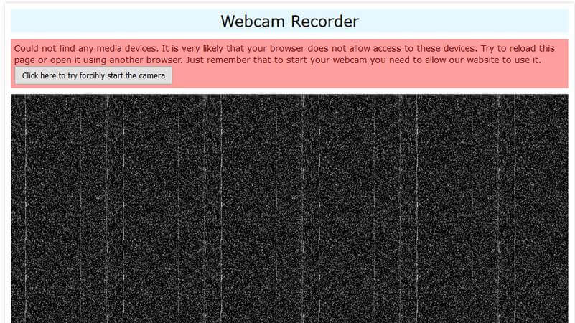Click the word "Webcam" in the page title
The height and width of the screenshot is (323, 575).
coord(253,22)
